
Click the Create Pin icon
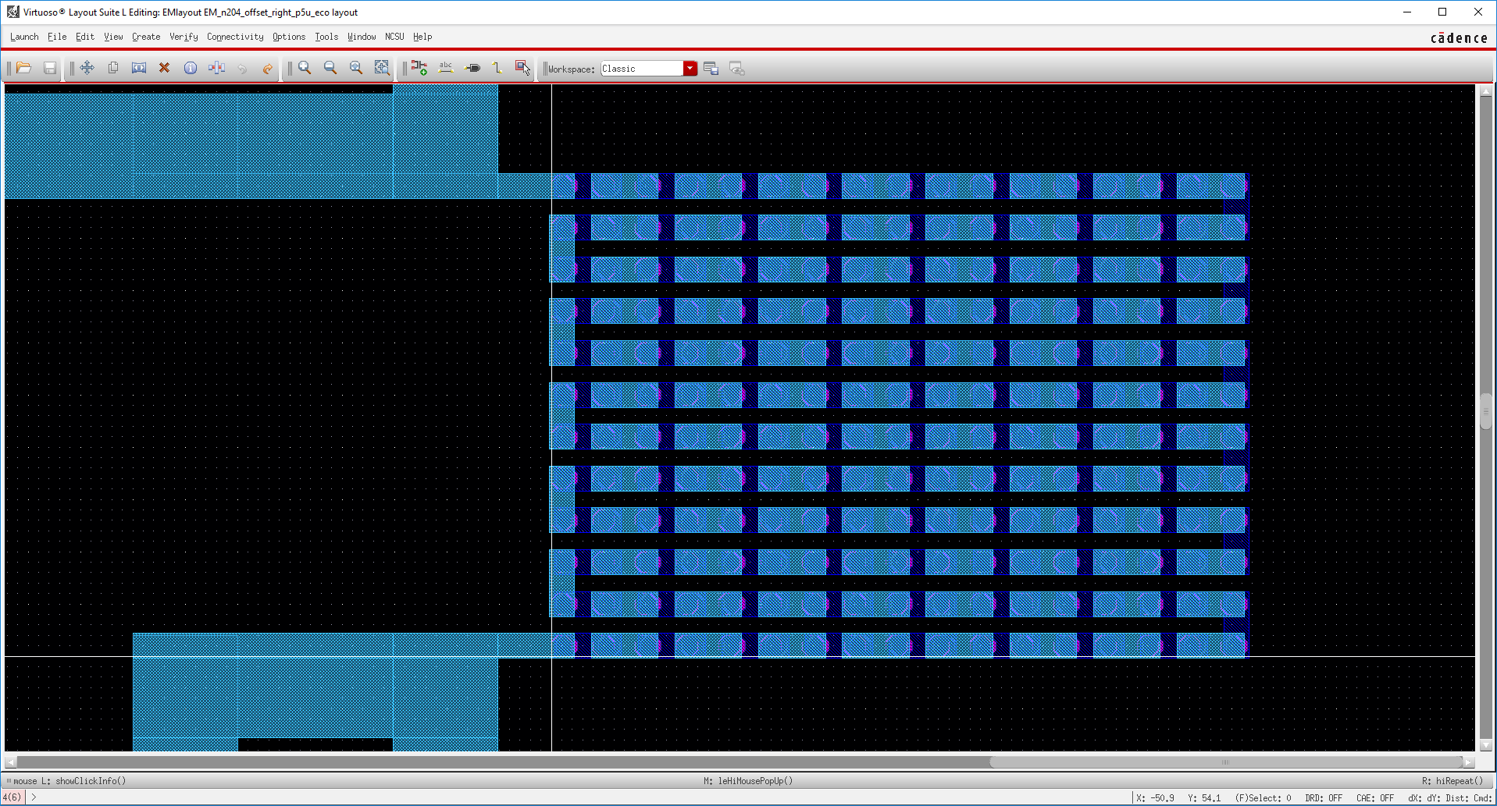(472, 69)
